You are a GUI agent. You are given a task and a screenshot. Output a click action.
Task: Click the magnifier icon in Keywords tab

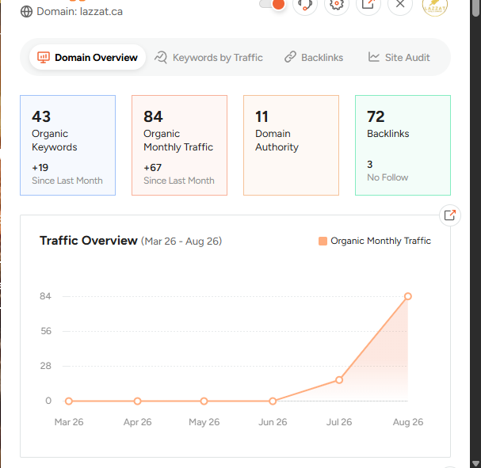(161, 57)
